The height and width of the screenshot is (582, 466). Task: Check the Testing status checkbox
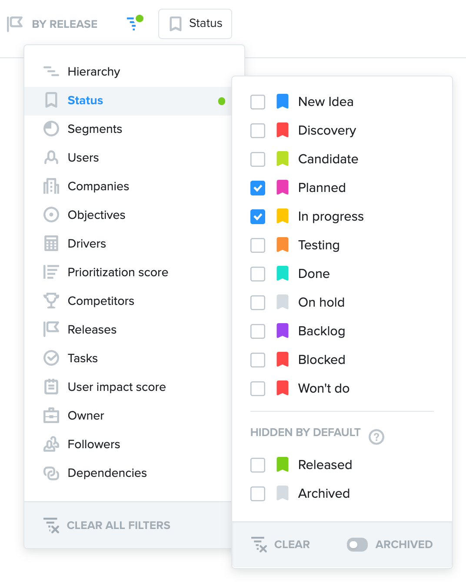(x=258, y=245)
